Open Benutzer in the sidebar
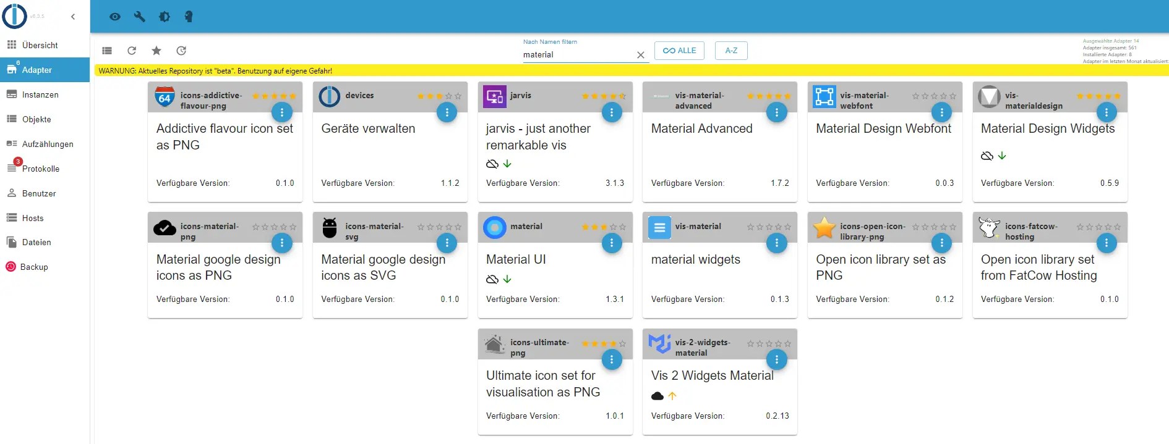Image resolution: width=1169 pixels, height=444 pixels. (45, 193)
